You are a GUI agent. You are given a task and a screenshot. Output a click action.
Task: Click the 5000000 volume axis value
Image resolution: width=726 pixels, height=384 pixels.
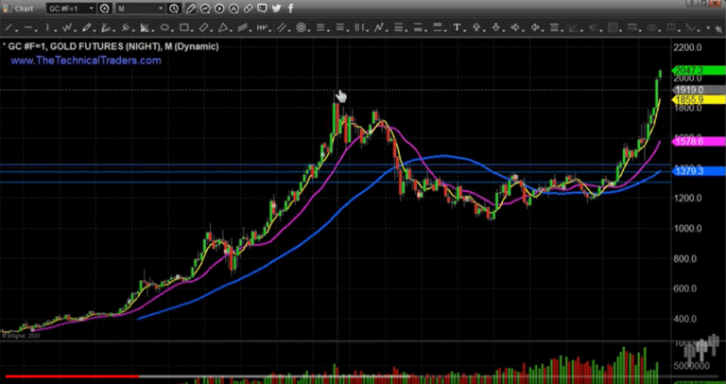[692, 366]
